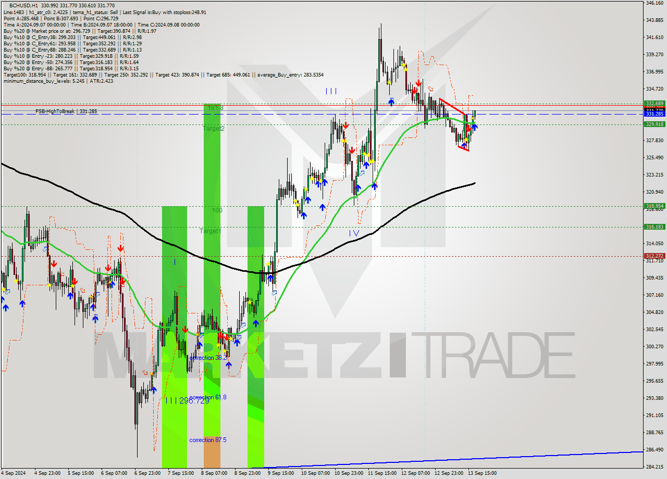Click the 'Buy %10 @ Entry -23: 280.223' line
Viewport: 667px width, 479px height.
pyautogui.click(x=71, y=56)
